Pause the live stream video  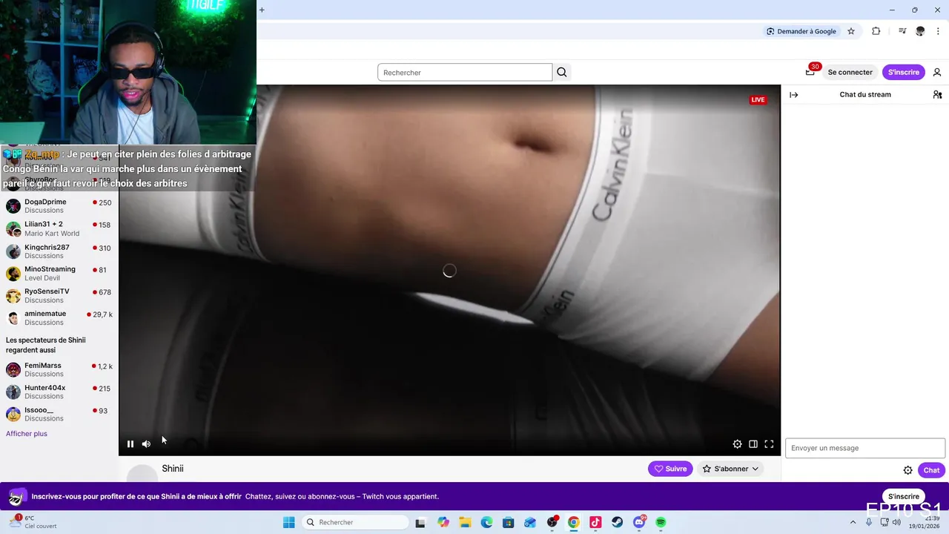[x=130, y=444]
